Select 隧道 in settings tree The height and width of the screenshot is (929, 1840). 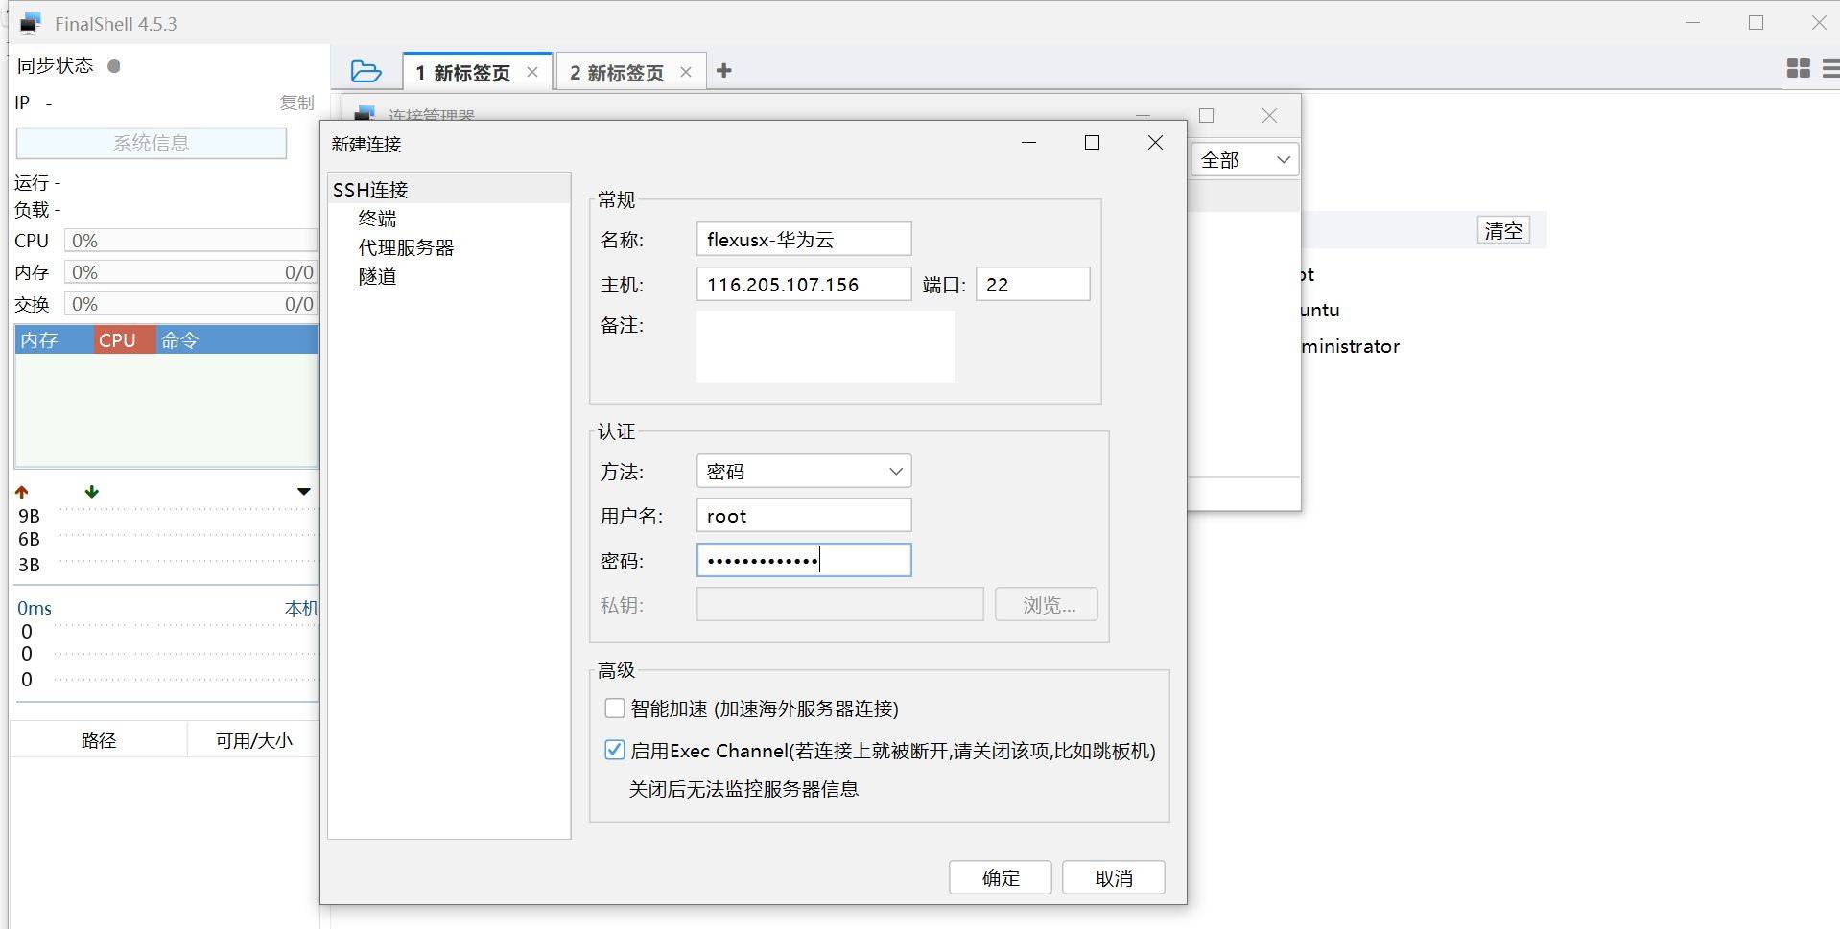(377, 276)
